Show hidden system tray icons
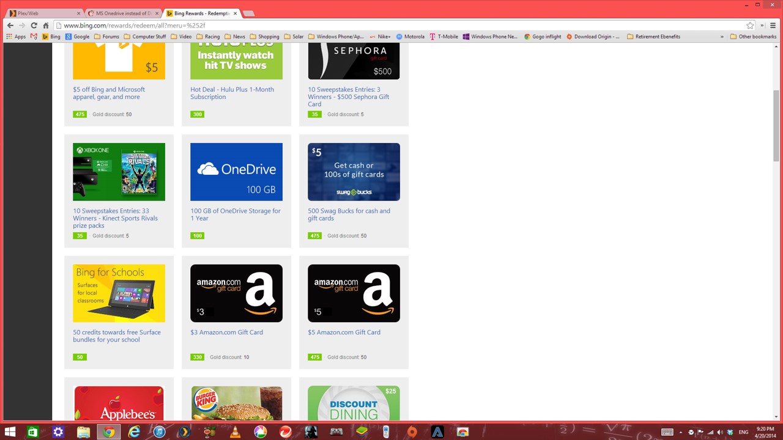Viewport: 783px width, 440px height. click(681, 432)
